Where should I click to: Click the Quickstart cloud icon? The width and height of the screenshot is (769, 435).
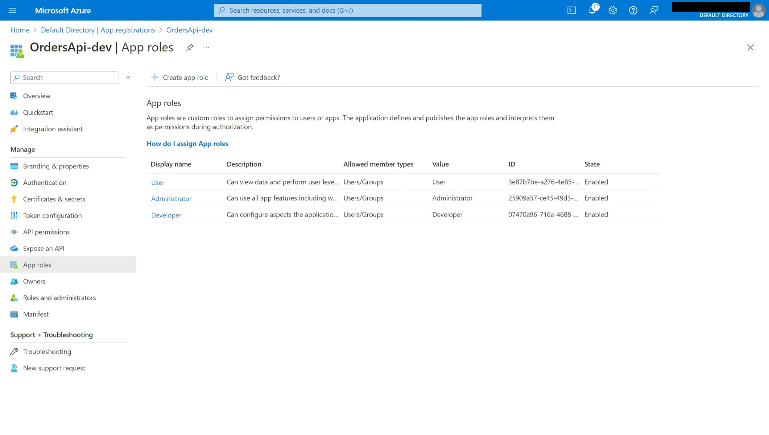pyautogui.click(x=14, y=112)
